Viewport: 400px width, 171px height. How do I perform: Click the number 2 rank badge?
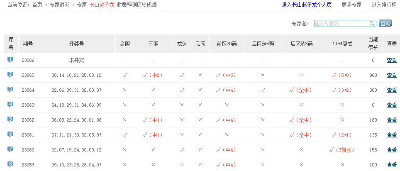(x=10, y=75)
